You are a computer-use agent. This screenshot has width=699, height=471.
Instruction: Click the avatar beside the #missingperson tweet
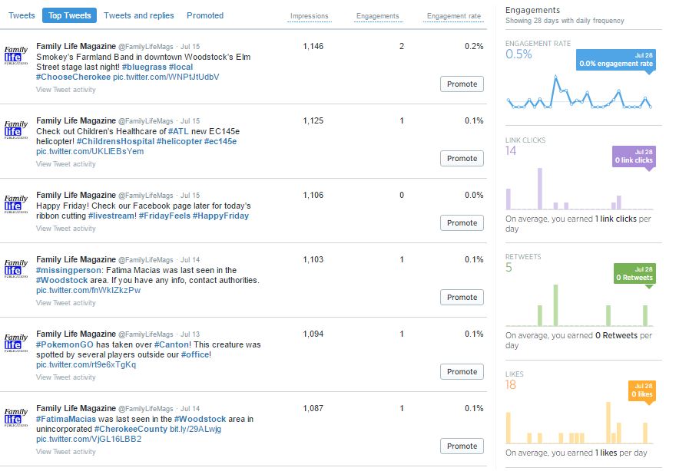tap(16, 269)
